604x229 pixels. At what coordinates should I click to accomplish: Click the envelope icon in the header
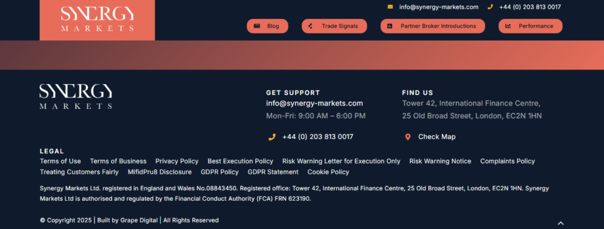coord(390,7)
